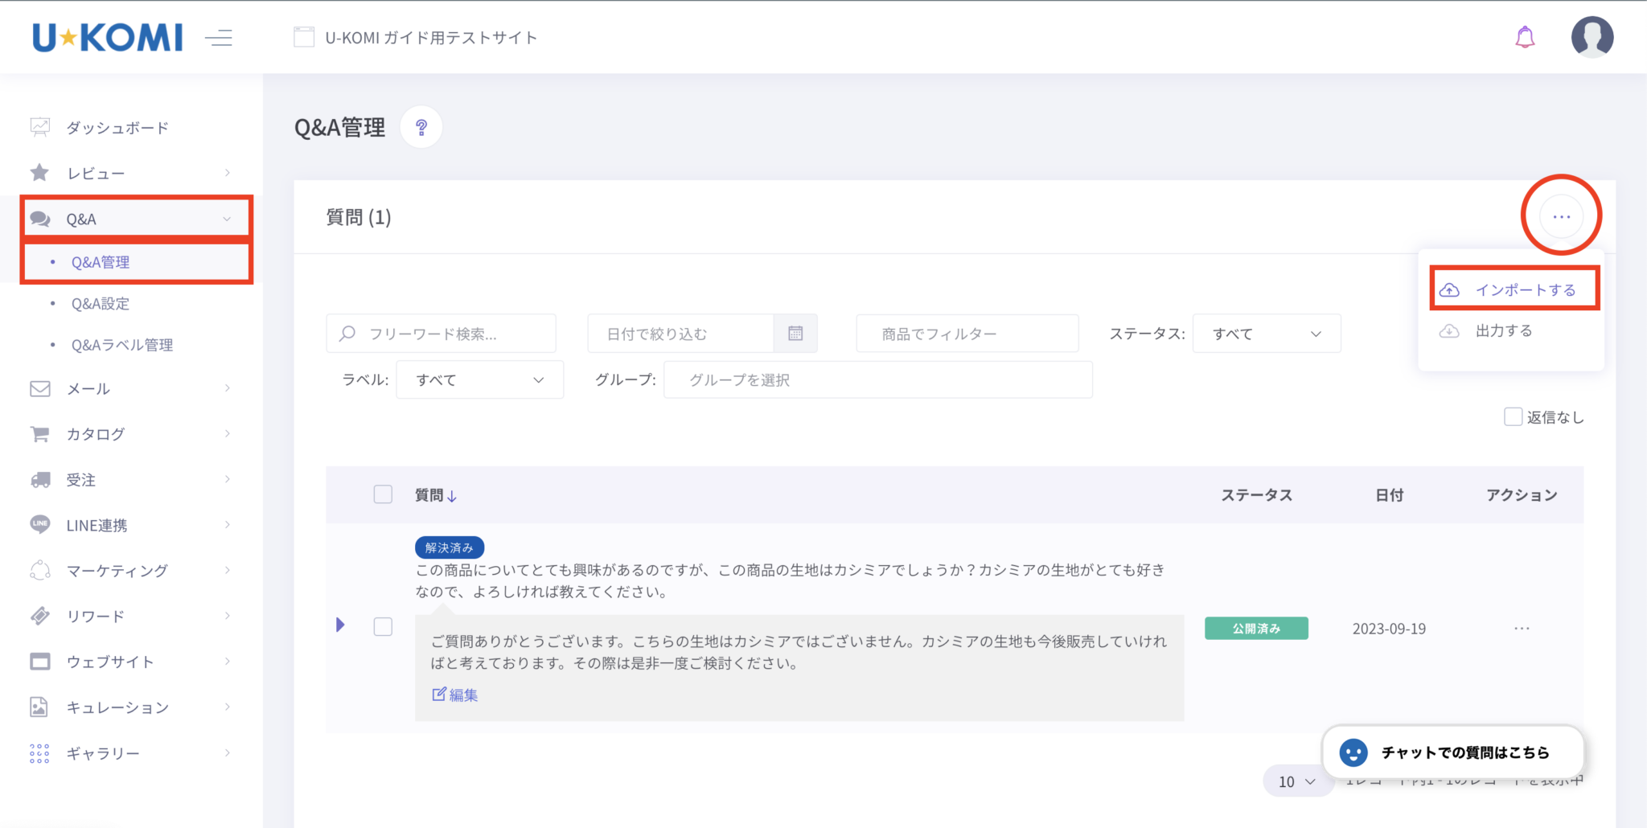The height and width of the screenshot is (828, 1647).
Task: Select 出力する from the menu
Action: click(x=1502, y=331)
